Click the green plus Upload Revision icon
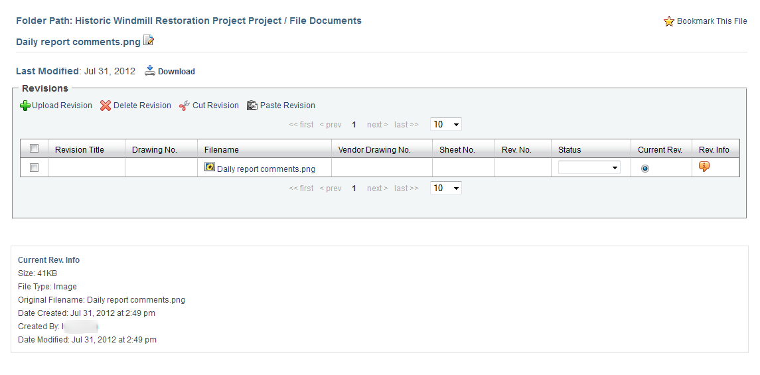The height and width of the screenshot is (375, 760). click(25, 106)
